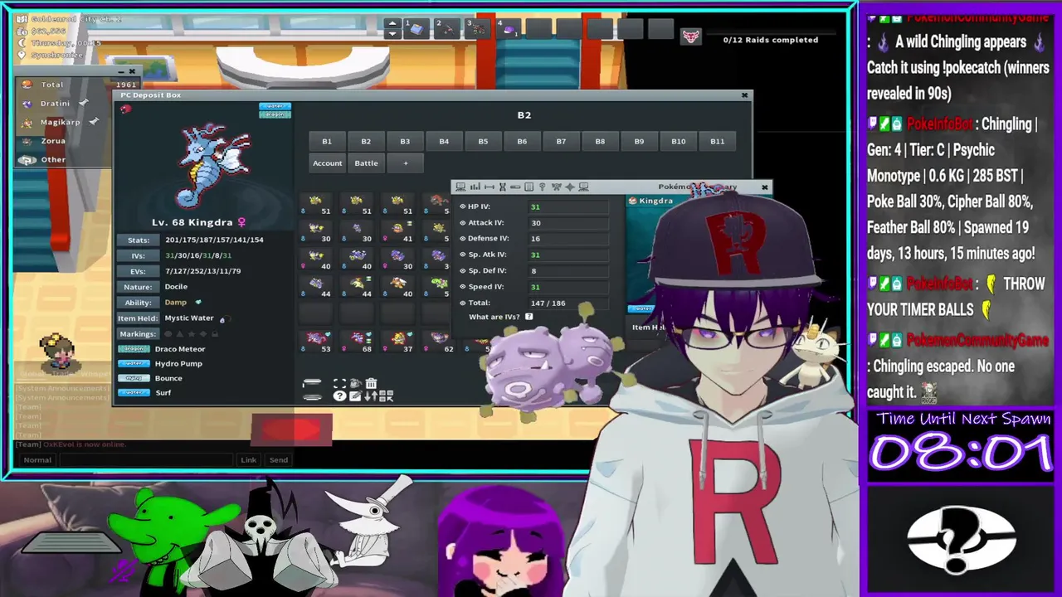
Task: Select box tab B1
Action: tap(327, 142)
